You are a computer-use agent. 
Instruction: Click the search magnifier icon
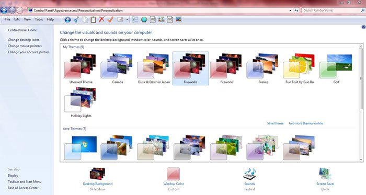362,10
